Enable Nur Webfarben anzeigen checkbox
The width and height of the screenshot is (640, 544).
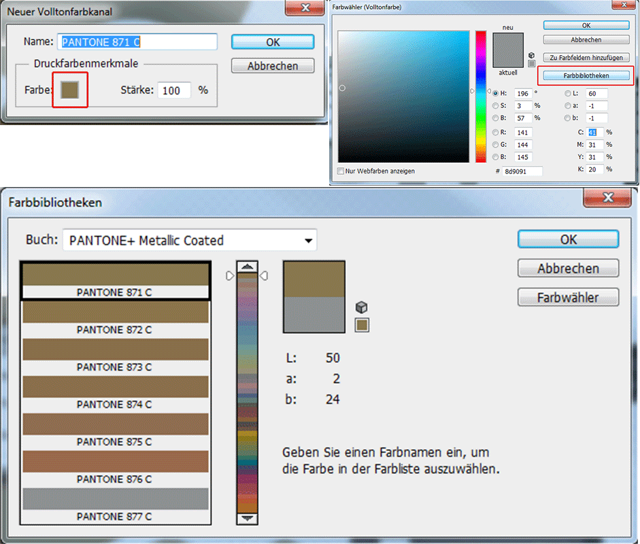click(341, 171)
